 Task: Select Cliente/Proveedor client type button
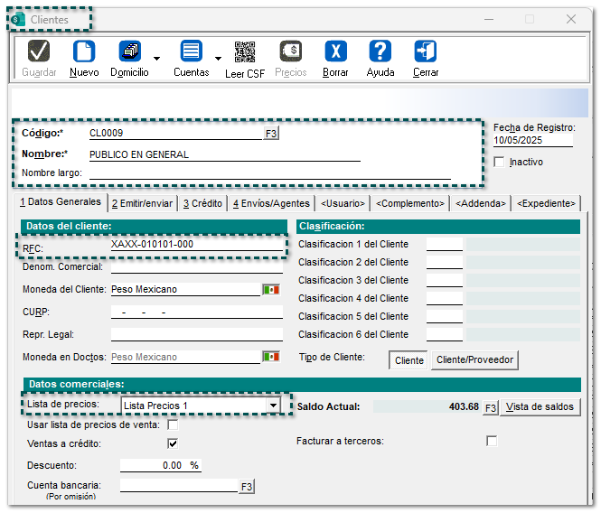click(x=475, y=360)
